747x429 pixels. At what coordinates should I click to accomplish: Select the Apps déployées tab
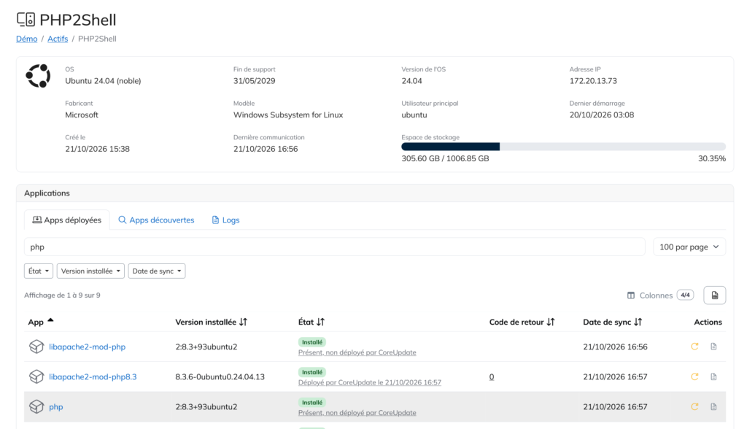coord(66,220)
